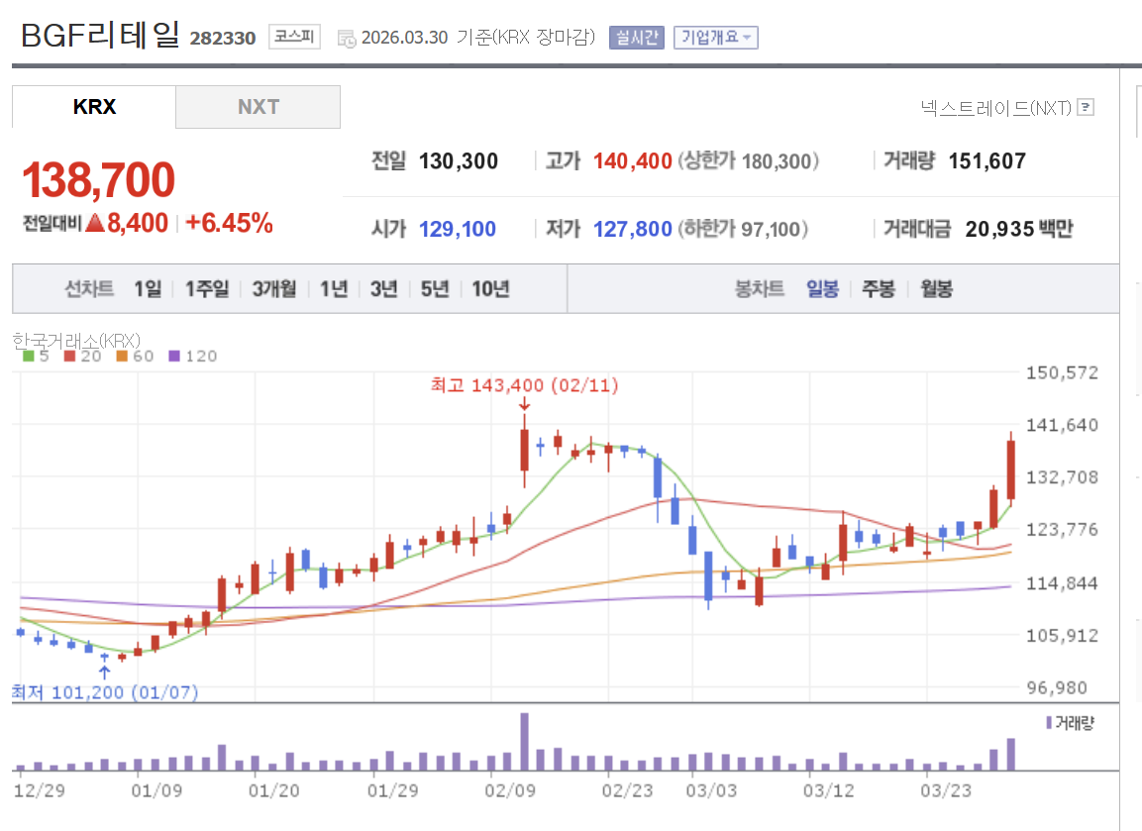
Task: Click the stock code 282330
Action: pyautogui.click(x=223, y=38)
